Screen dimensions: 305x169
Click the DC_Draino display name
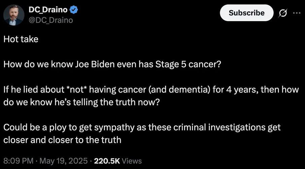coord(48,10)
